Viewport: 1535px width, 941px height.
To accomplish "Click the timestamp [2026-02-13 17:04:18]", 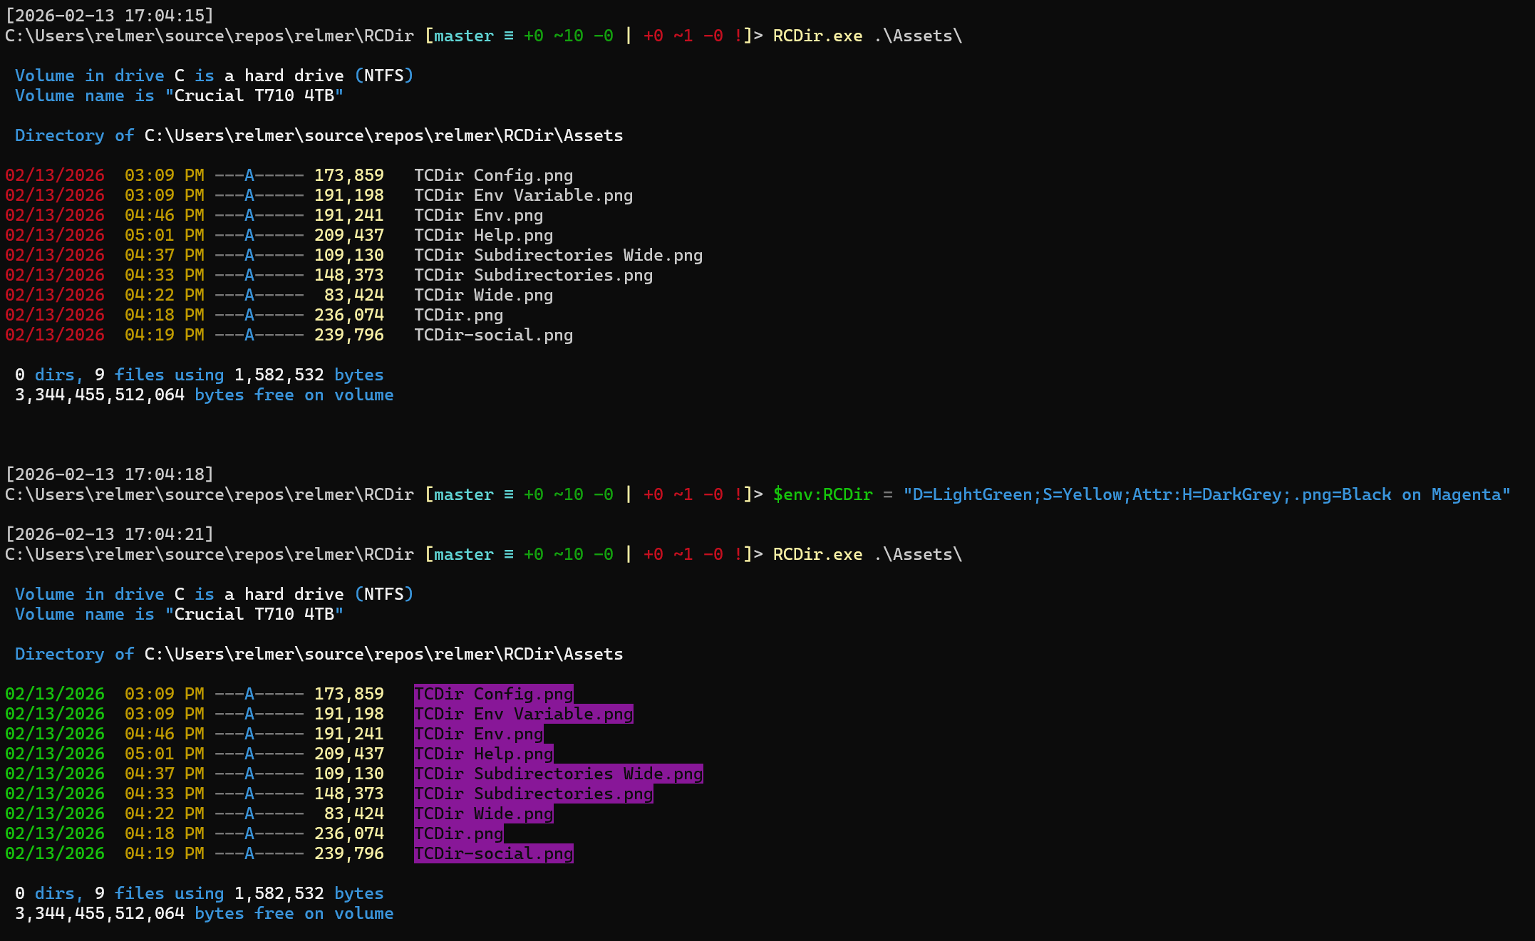I will click(x=109, y=474).
